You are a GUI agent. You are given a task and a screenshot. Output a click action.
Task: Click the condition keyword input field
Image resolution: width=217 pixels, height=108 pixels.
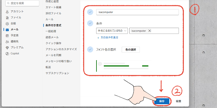(x=154, y=31)
